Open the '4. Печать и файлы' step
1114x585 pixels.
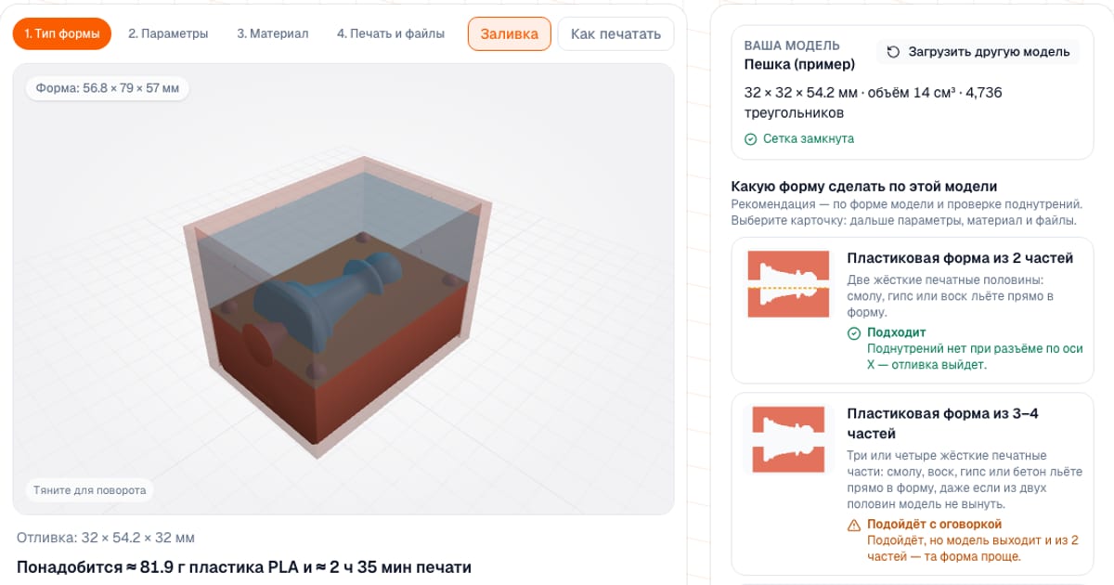pyautogui.click(x=391, y=33)
